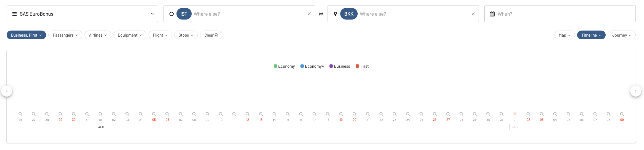The width and height of the screenshot is (644, 150).
Task: Click the search magnifier above August 05
Action: pos(154,114)
